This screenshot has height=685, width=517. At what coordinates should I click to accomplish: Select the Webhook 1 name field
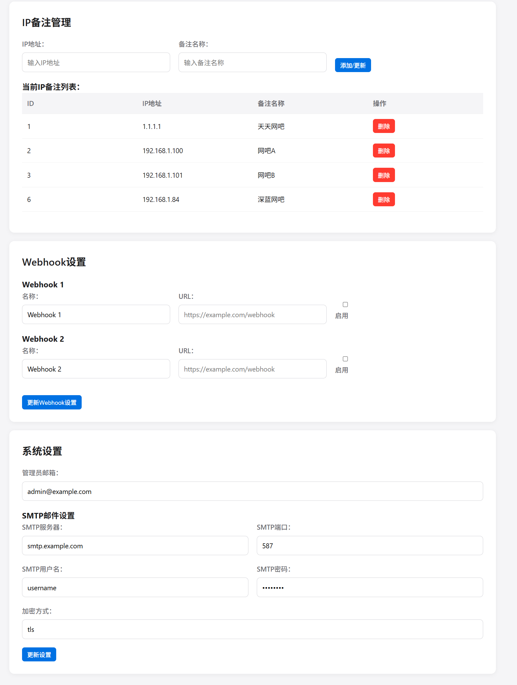click(x=96, y=314)
